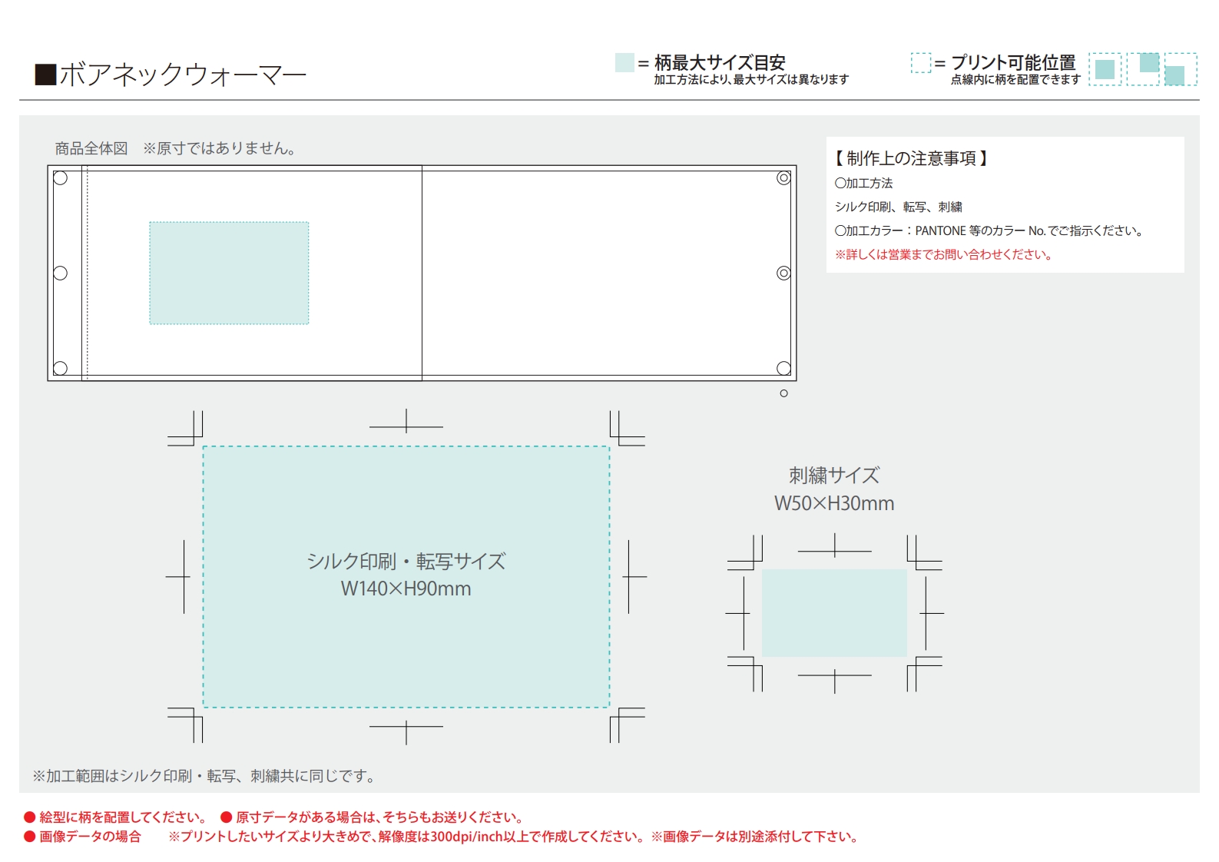Select the placement example with top-right teal square
The image size is (1219, 862).
pyautogui.click(x=1143, y=69)
